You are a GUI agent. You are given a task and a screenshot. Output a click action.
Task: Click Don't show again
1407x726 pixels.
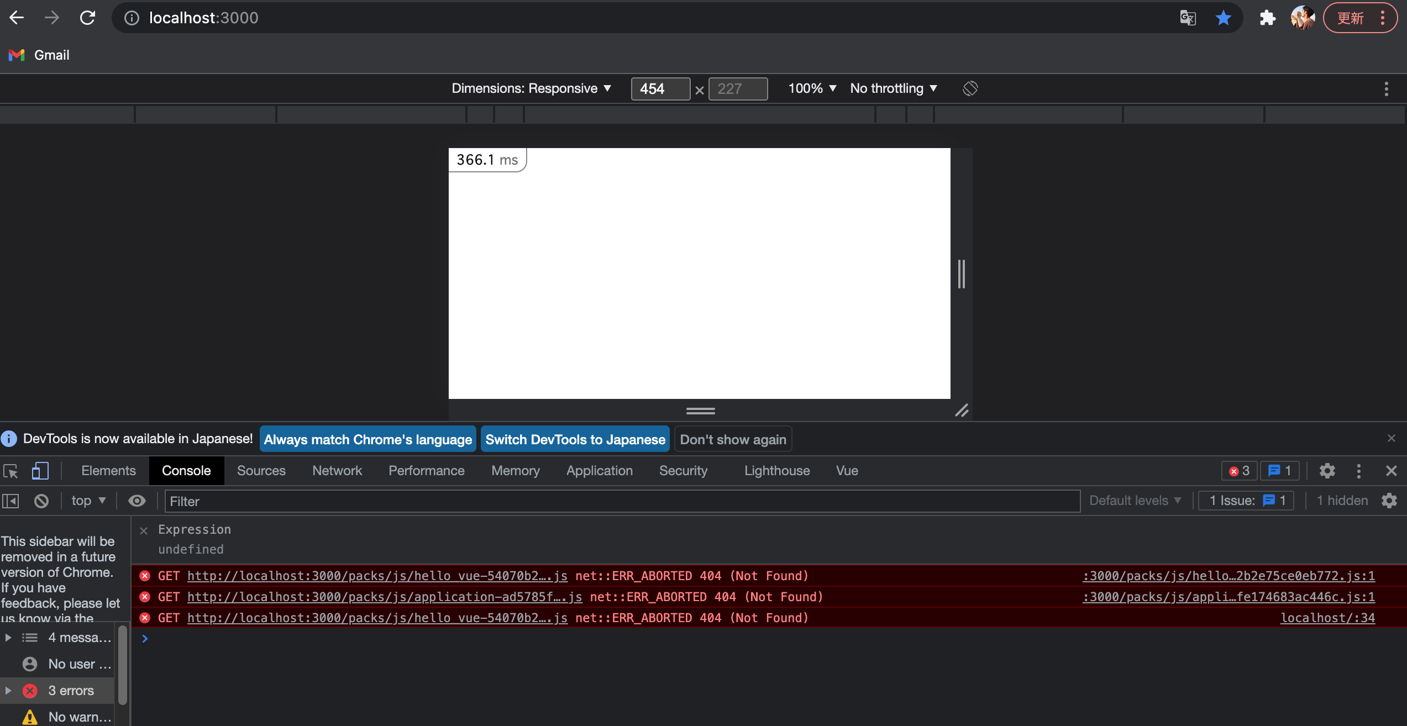click(733, 439)
